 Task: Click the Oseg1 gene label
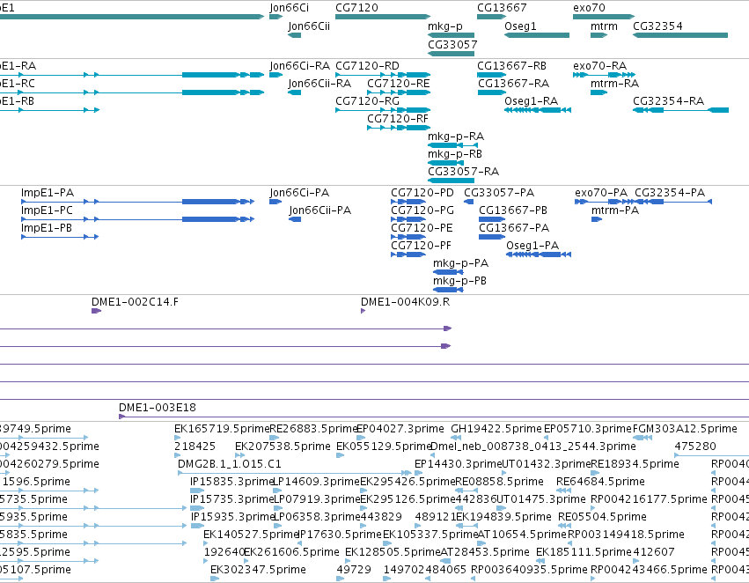click(520, 26)
